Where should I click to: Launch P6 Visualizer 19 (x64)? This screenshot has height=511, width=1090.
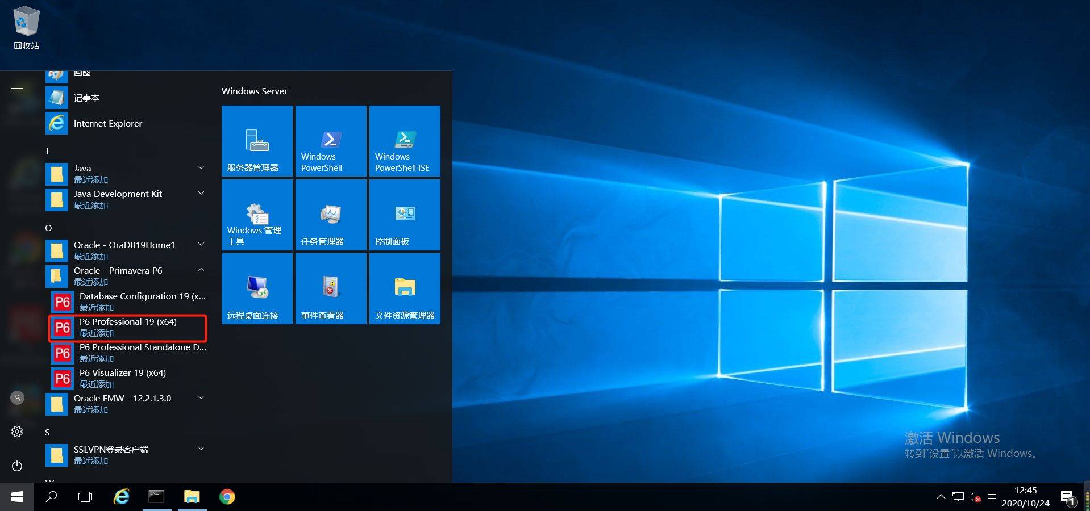tap(129, 378)
